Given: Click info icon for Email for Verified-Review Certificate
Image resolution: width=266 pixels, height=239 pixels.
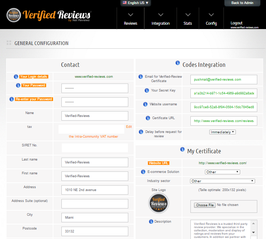Looking at the screenshot, I should (x=141, y=77).
